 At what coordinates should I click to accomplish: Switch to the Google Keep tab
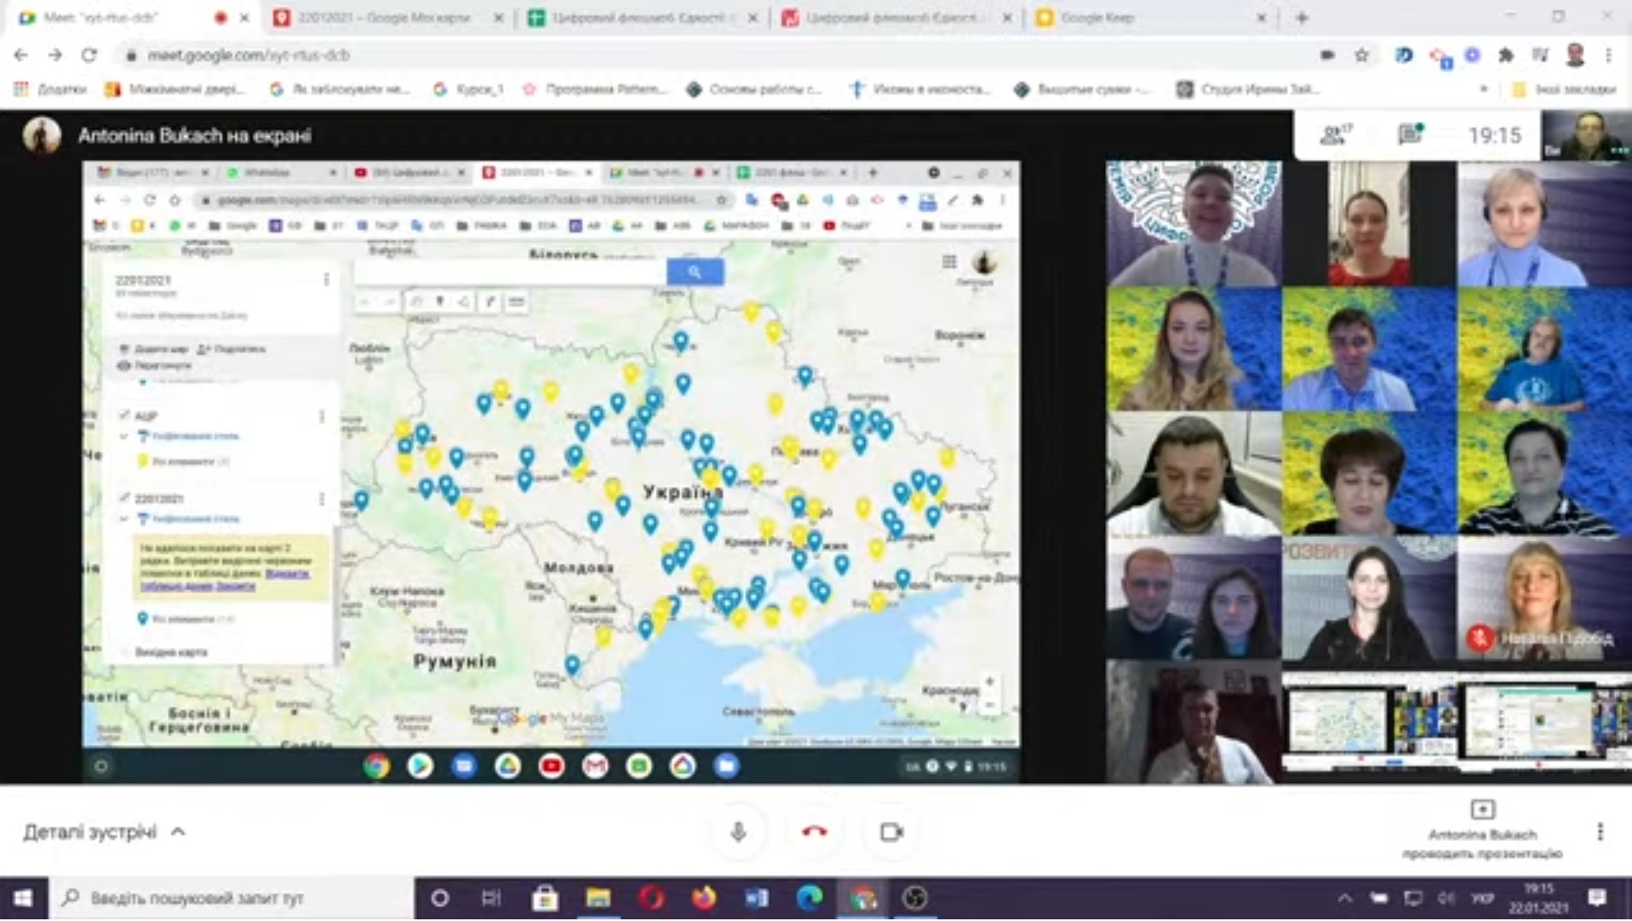click(1145, 17)
